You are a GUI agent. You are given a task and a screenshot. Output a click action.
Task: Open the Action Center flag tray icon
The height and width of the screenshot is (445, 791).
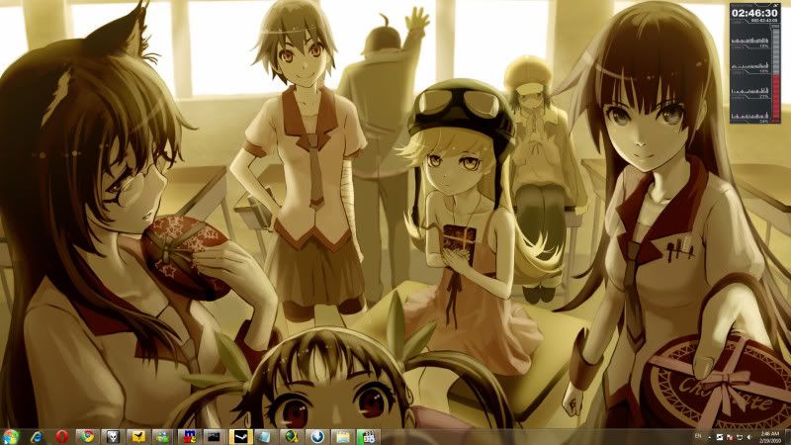[x=730, y=437]
